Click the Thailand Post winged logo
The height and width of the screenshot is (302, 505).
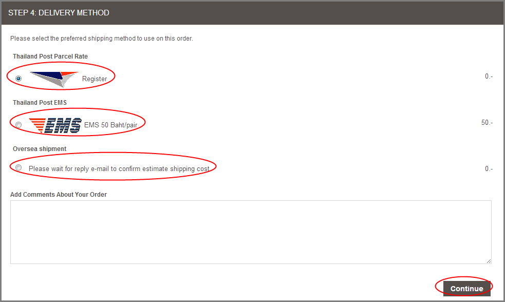[x=54, y=79]
